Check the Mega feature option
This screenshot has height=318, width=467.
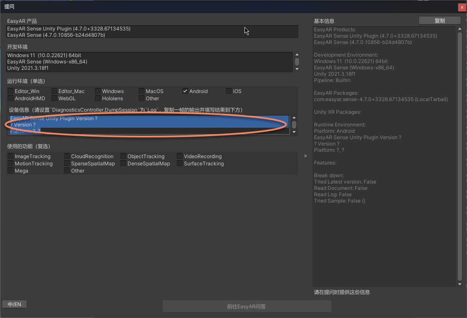click(11, 170)
